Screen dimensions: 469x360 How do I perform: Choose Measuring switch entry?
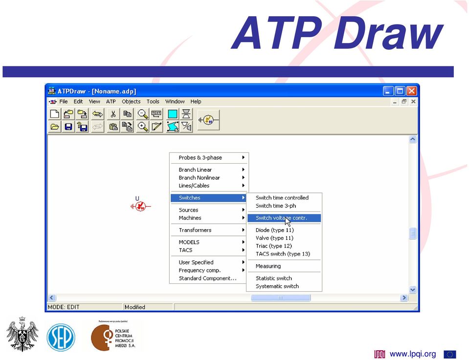284,266
